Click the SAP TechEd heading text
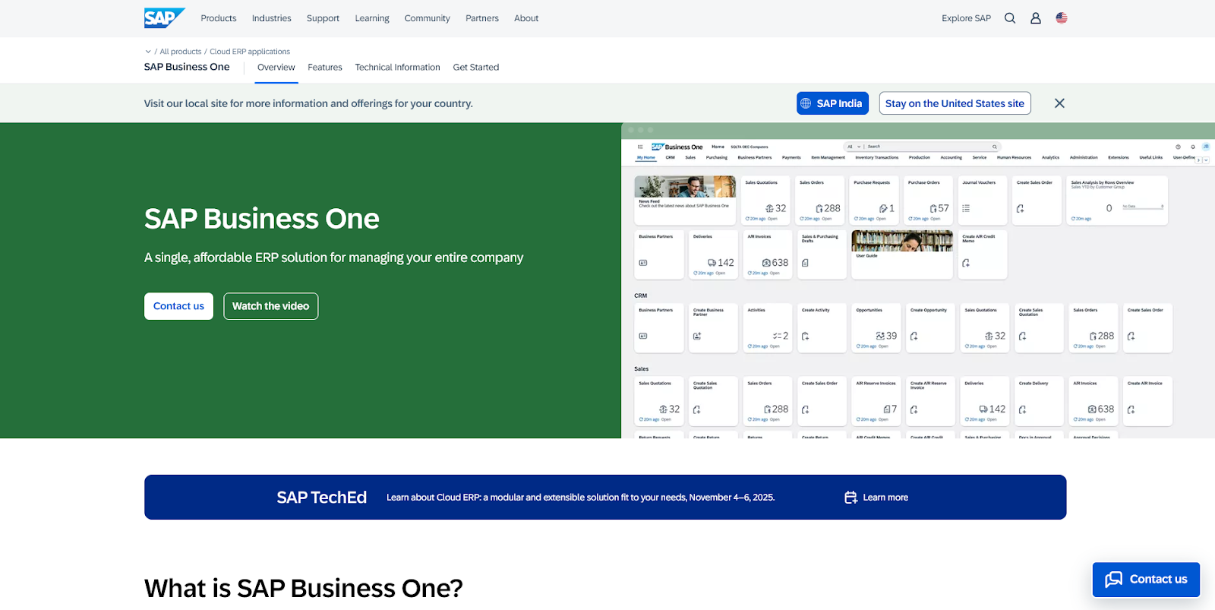The width and height of the screenshot is (1215, 610). click(x=321, y=498)
